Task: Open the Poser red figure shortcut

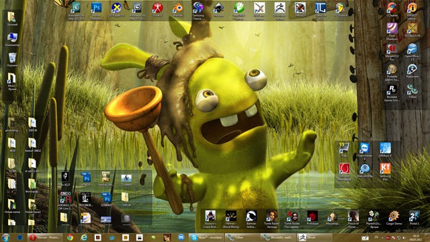Action: [157, 10]
